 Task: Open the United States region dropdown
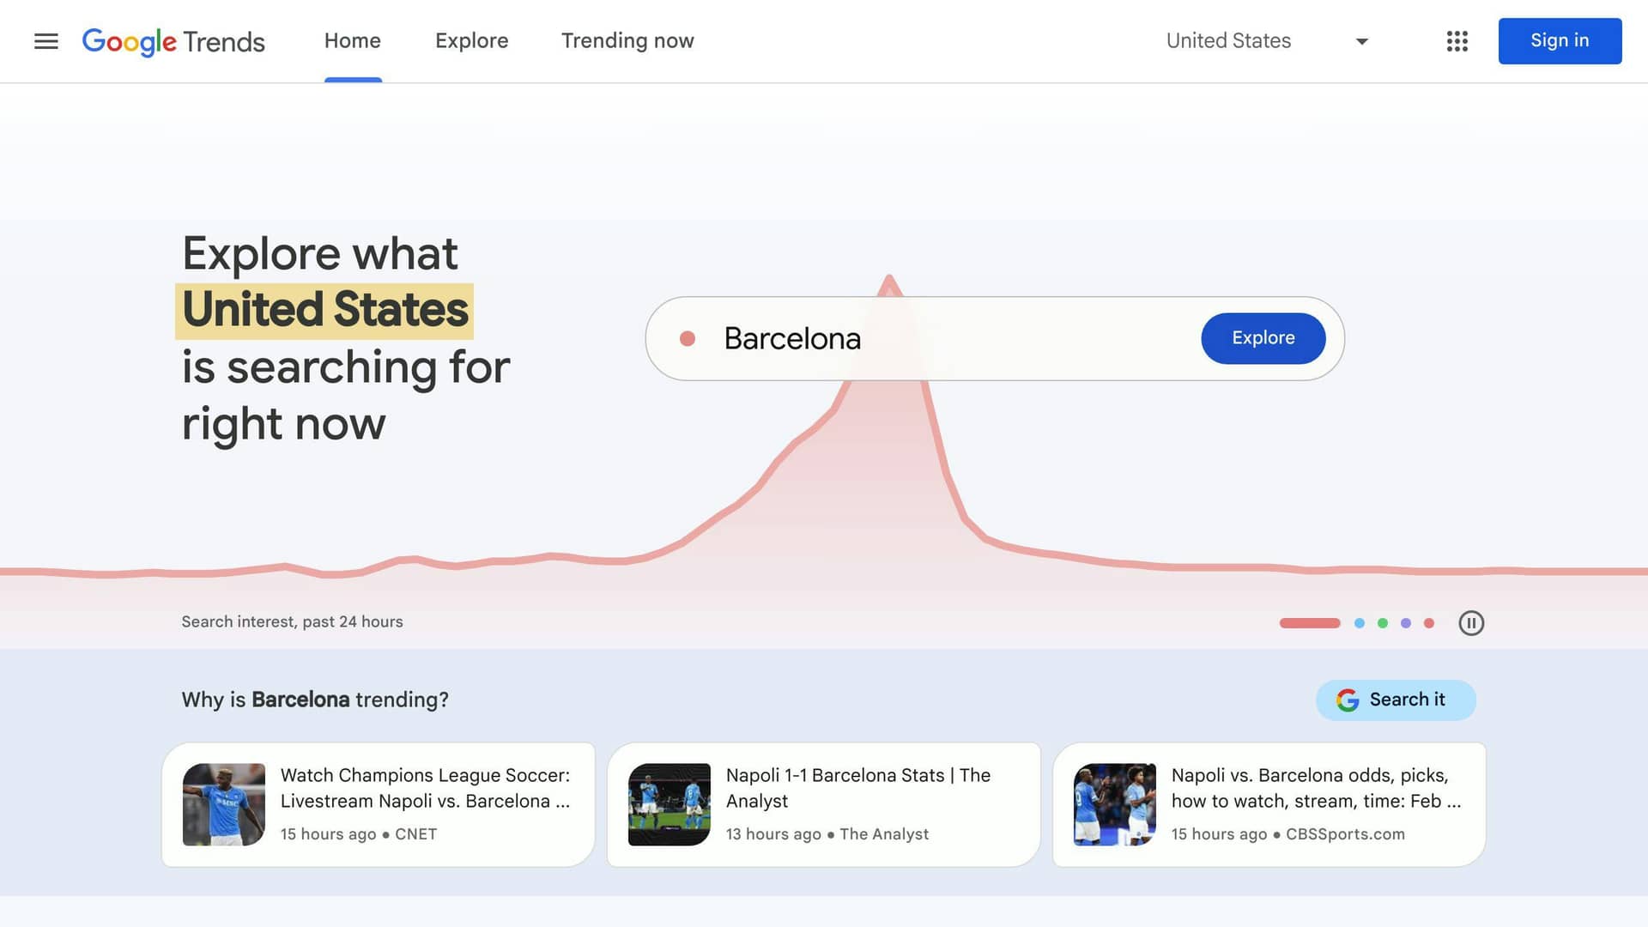[x=1229, y=40]
